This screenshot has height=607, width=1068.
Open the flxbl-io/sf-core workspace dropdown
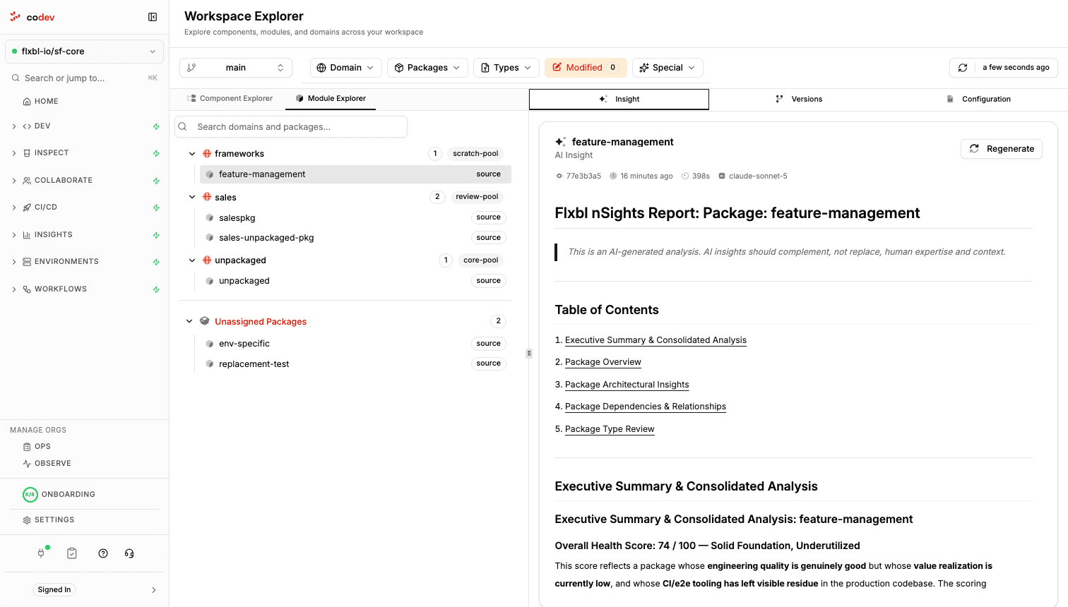84,52
